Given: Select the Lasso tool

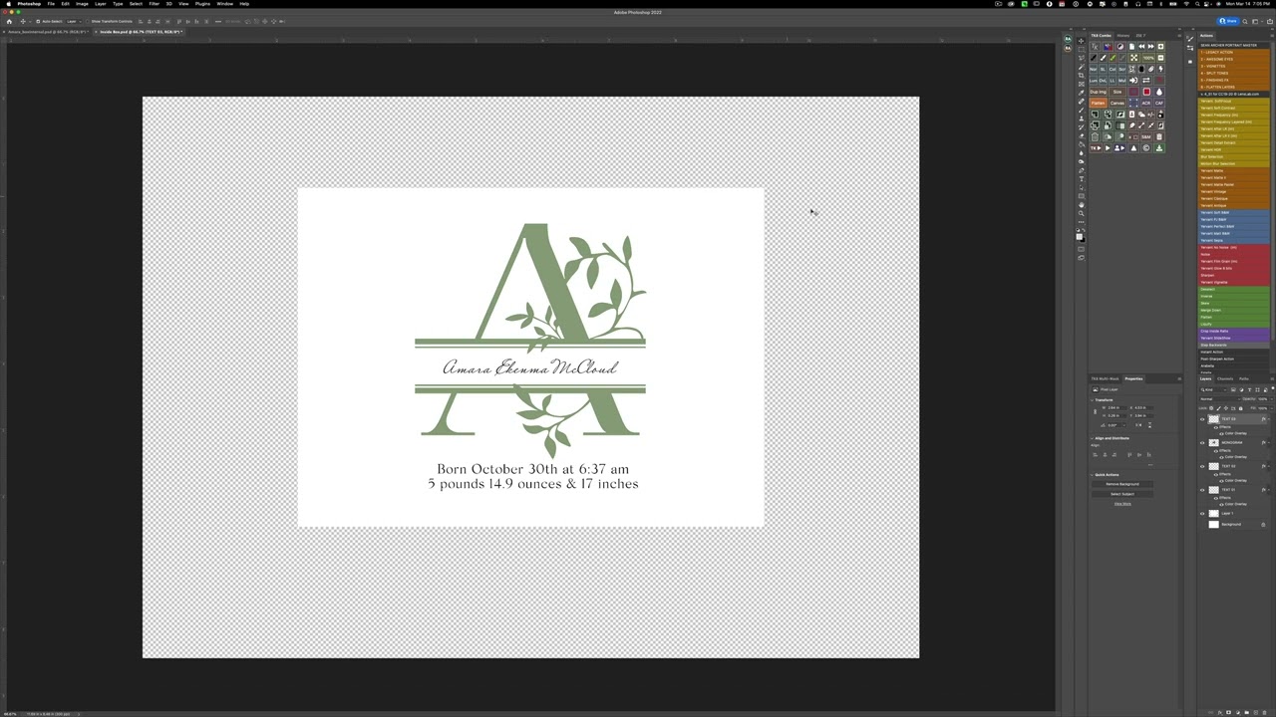Looking at the screenshot, I should [x=1081, y=58].
